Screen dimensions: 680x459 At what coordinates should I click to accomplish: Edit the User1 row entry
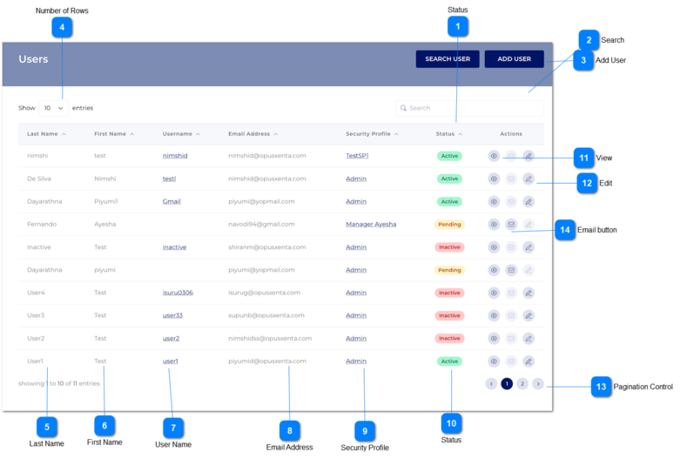click(x=529, y=361)
